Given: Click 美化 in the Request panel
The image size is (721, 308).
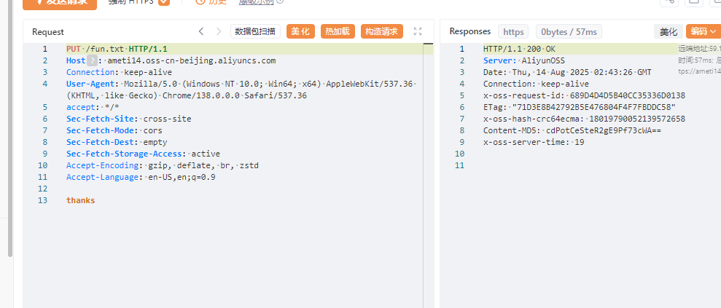Looking at the screenshot, I should click(301, 31).
